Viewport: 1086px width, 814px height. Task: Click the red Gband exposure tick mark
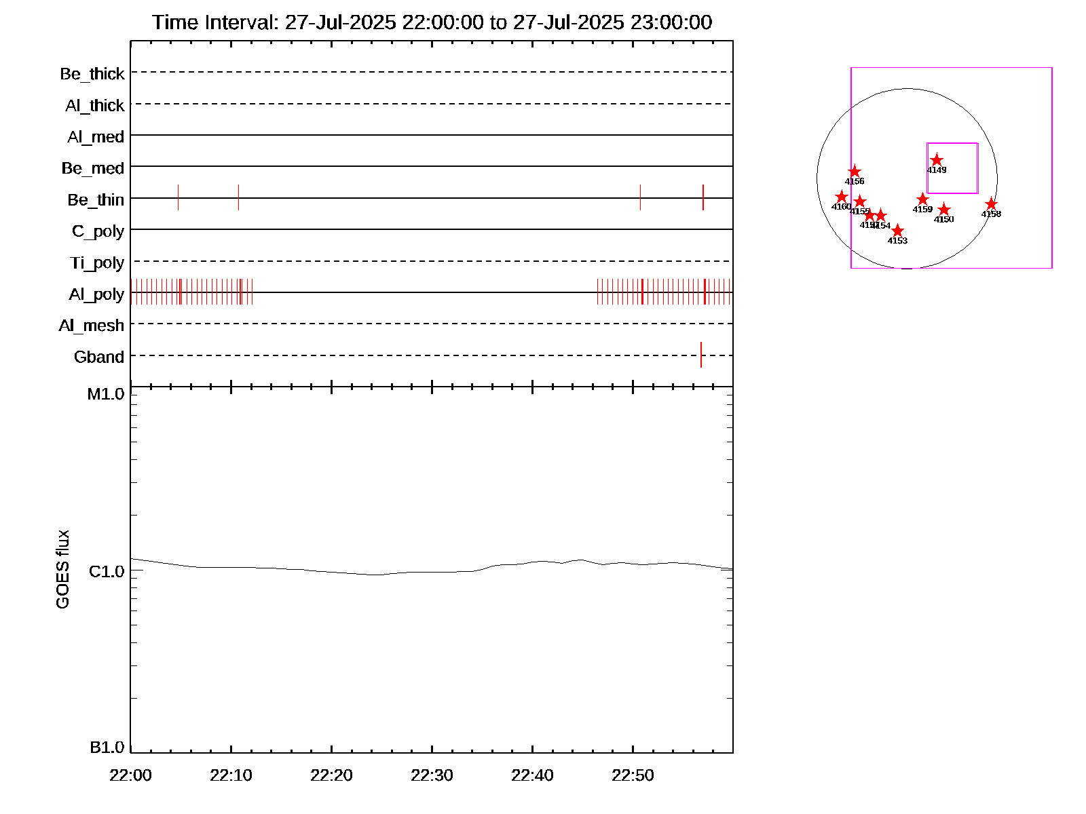point(701,355)
